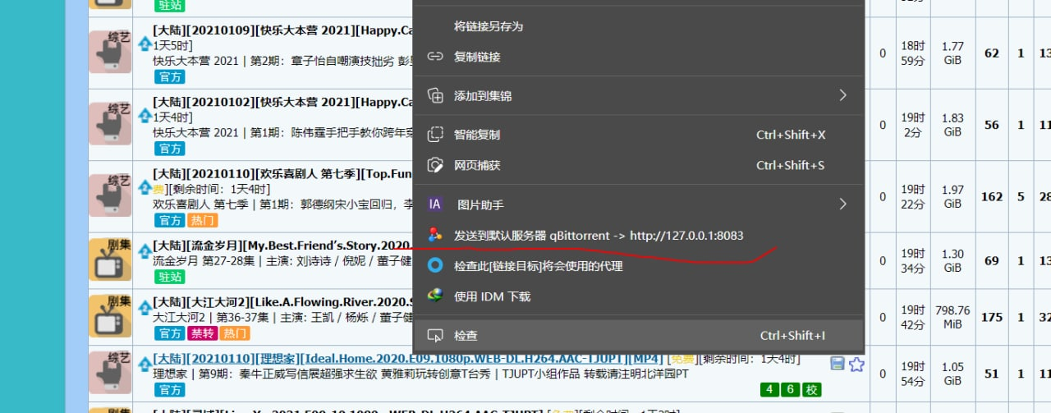Click 官方 tag under 理想家

(169, 389)
